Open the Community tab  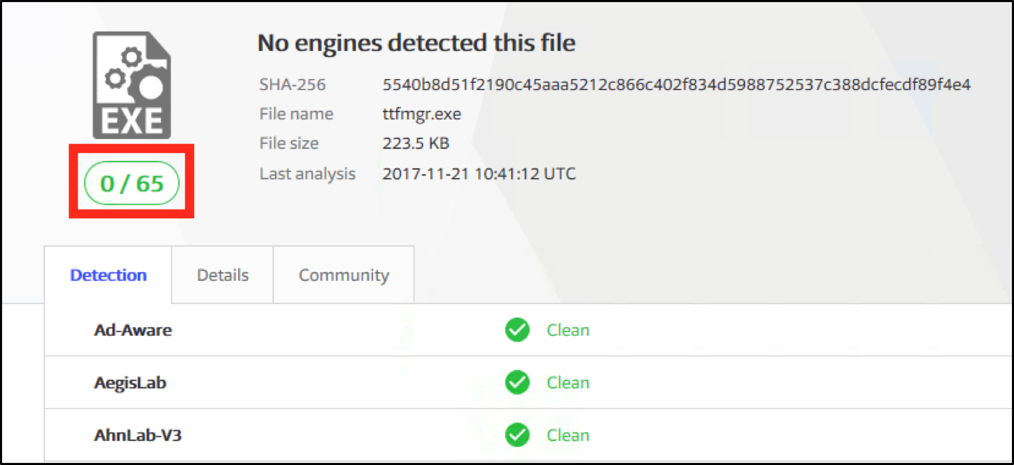click(x=344, y=275)
